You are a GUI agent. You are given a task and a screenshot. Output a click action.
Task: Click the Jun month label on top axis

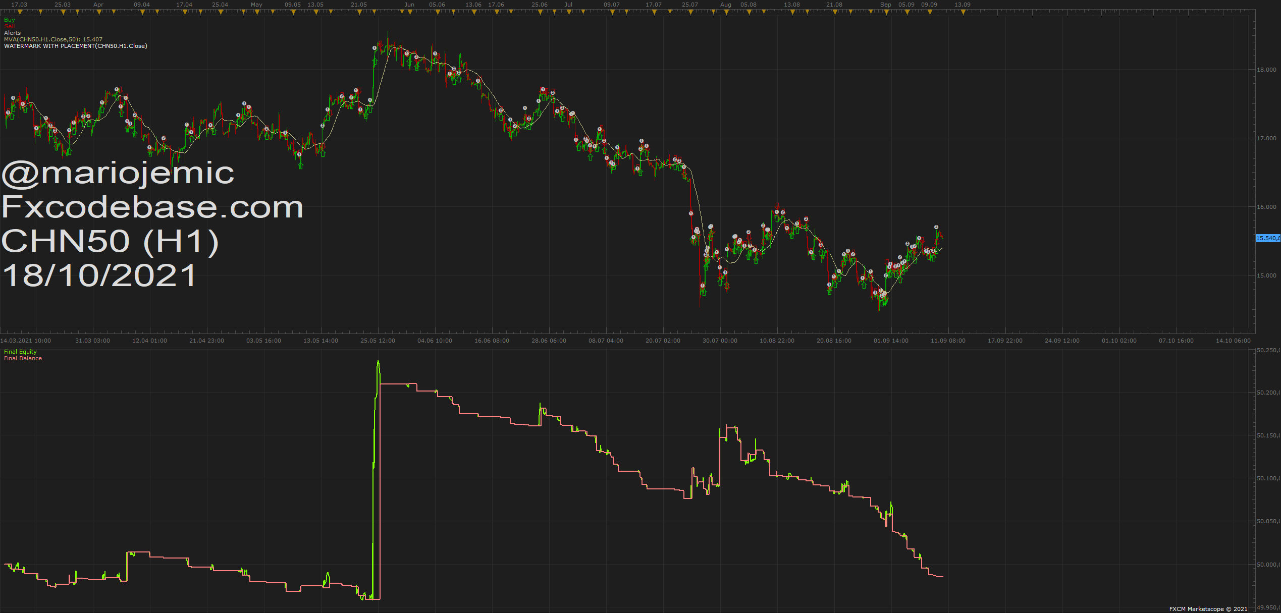tap(409, 5)
